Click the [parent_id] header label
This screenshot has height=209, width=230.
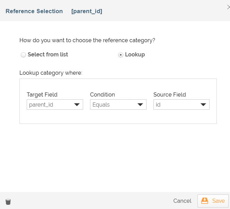[87, 11]
